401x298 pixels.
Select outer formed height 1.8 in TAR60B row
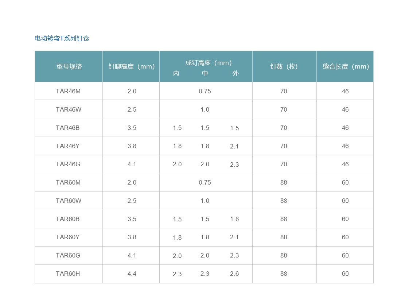[234, 219]
